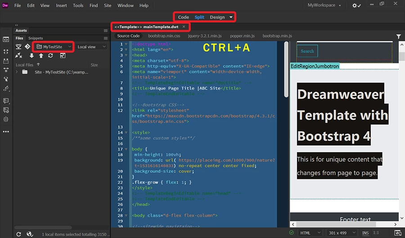Open the Insert menu

pyautogui.click(x=62, y=5)
